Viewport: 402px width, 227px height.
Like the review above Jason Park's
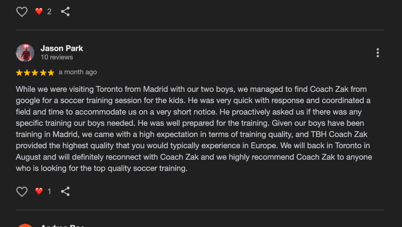point(22,12)
